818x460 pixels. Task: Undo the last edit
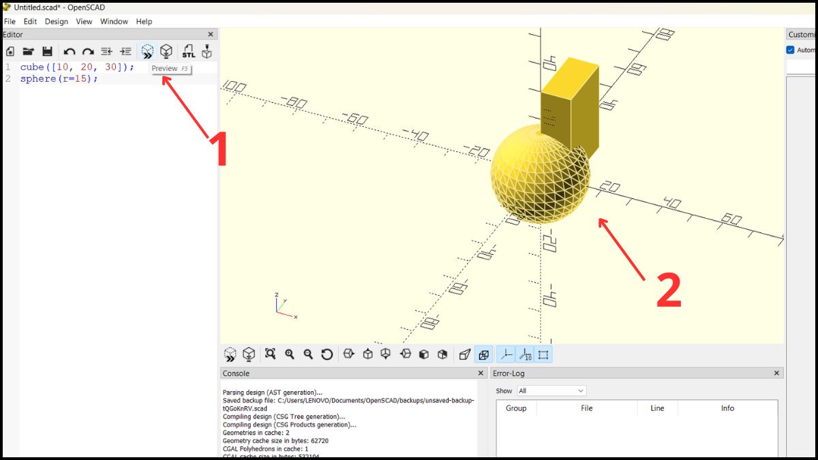pyautogui.click(x=70, y=51)
